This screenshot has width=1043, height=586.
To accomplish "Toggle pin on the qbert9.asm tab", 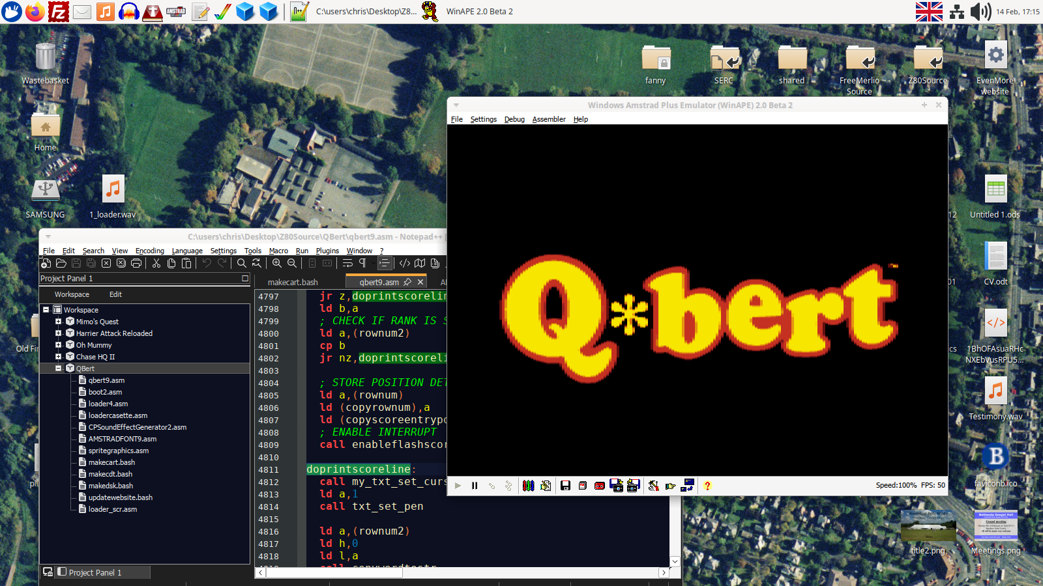I will click(x=407, y=282).
